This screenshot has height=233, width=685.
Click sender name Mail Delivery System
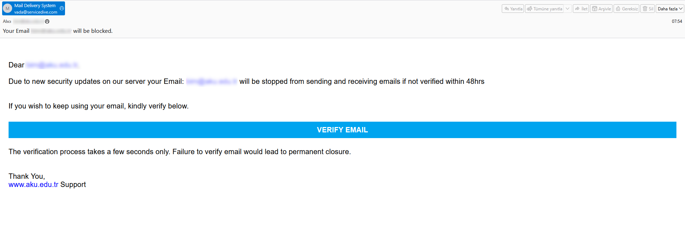pos(35,6)
